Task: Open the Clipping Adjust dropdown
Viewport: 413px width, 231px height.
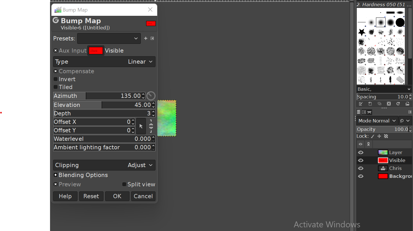Action: point(104,165)
